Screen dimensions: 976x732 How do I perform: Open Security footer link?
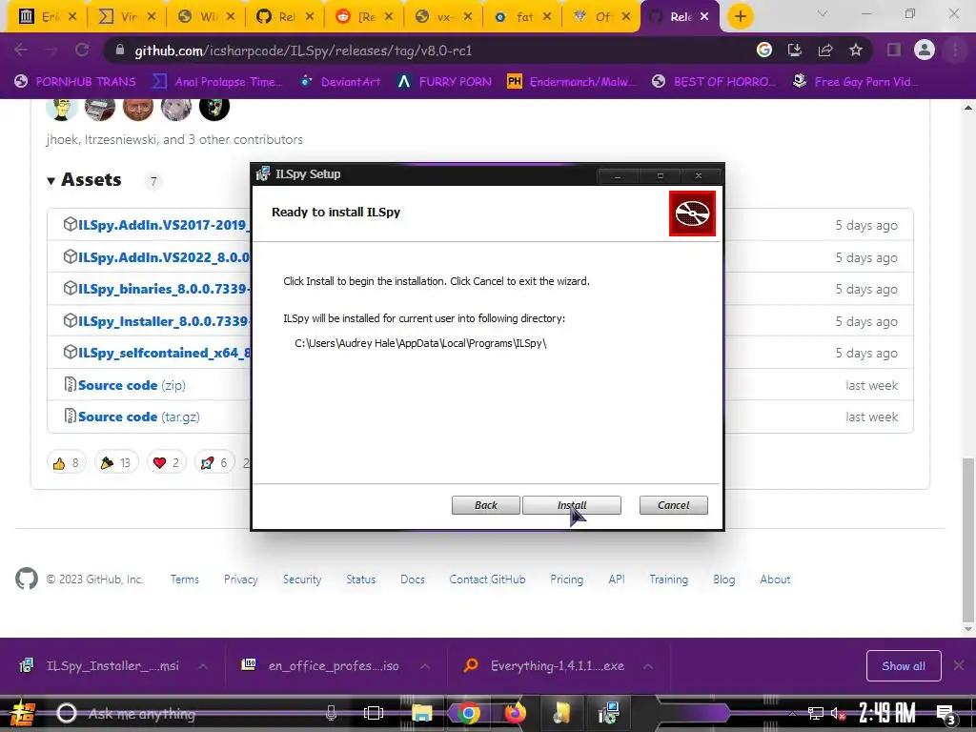pos(302,579)
